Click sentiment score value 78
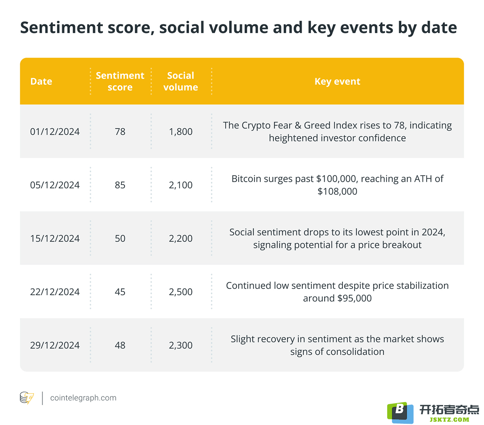 coord(120,132)
